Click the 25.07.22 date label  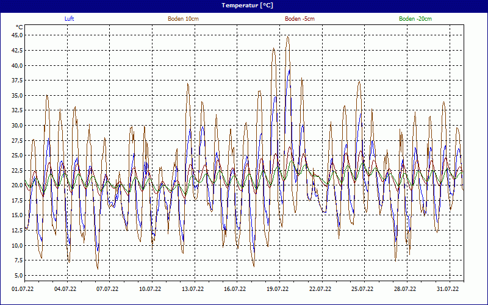point(362,290)
